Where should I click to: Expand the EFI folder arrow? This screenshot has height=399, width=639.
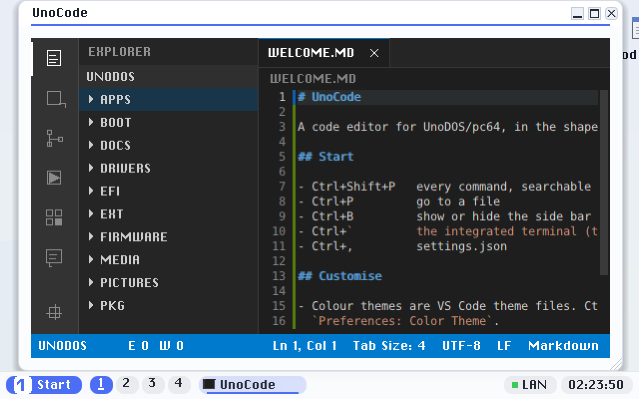click(x=91, y=191)
